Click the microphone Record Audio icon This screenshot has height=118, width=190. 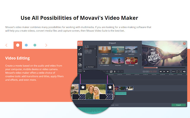click(115, 71)
